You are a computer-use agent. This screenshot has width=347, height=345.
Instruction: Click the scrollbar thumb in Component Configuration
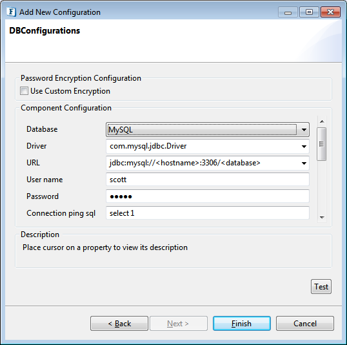322,144
